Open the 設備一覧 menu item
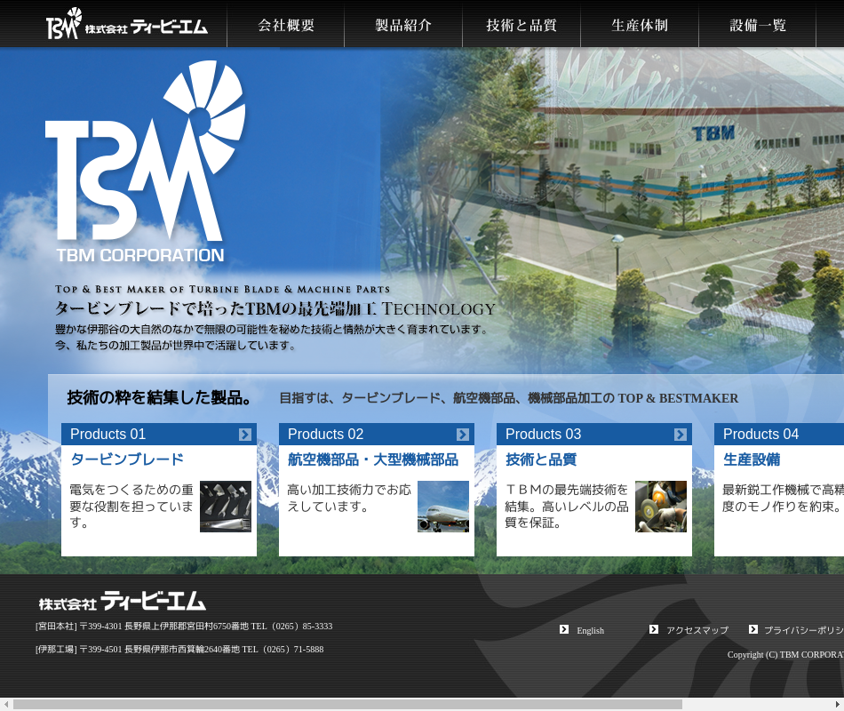Viewport: 844px width, 711px height. click(x=757, y=25)
